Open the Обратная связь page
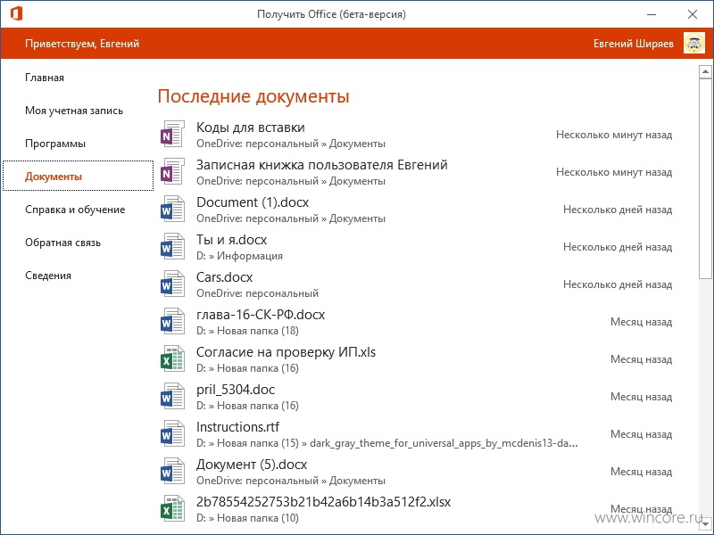This screenshot has height=535, width=714. point(62,243)
